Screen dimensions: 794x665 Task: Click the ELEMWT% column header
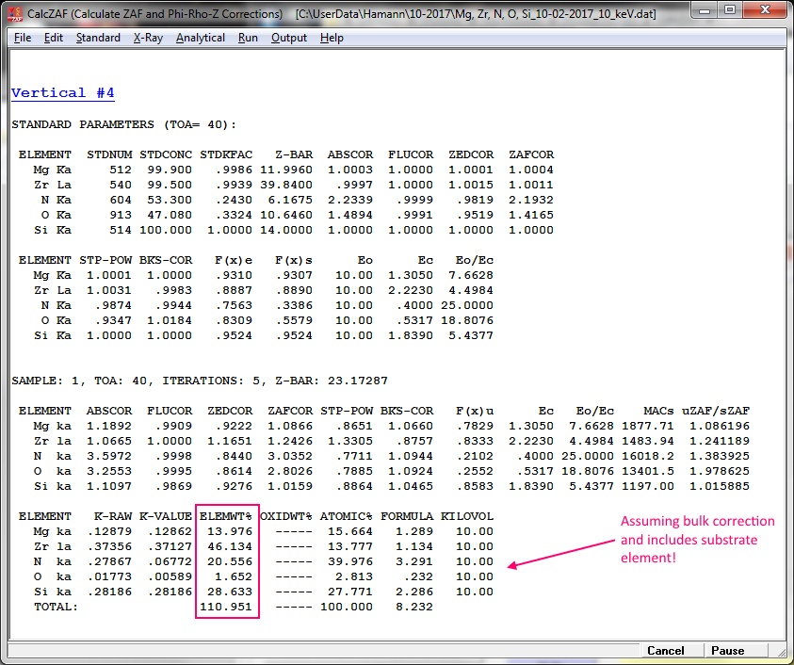click(x=226, y=516)
